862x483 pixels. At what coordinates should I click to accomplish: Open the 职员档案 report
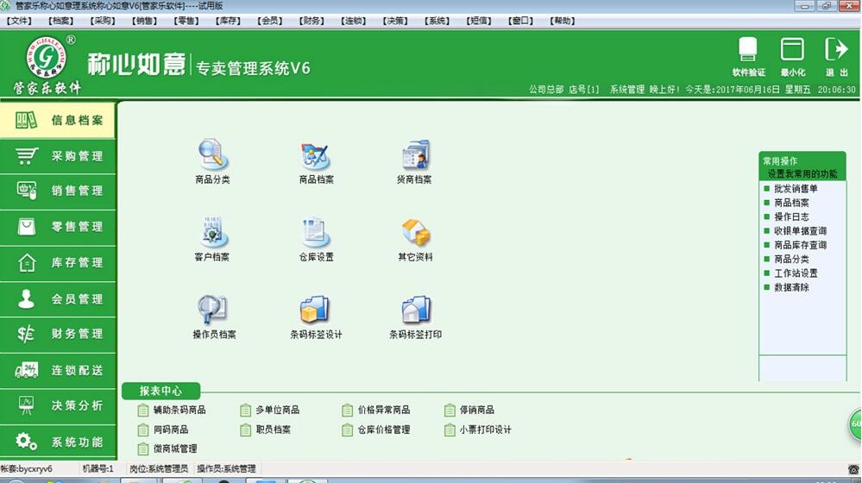click(266, 430)
